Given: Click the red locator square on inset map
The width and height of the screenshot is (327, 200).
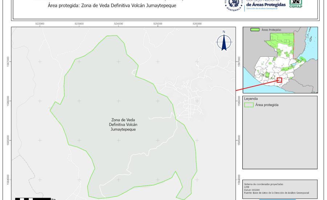Looking at the screenshot, I should [x=279, y=80].
